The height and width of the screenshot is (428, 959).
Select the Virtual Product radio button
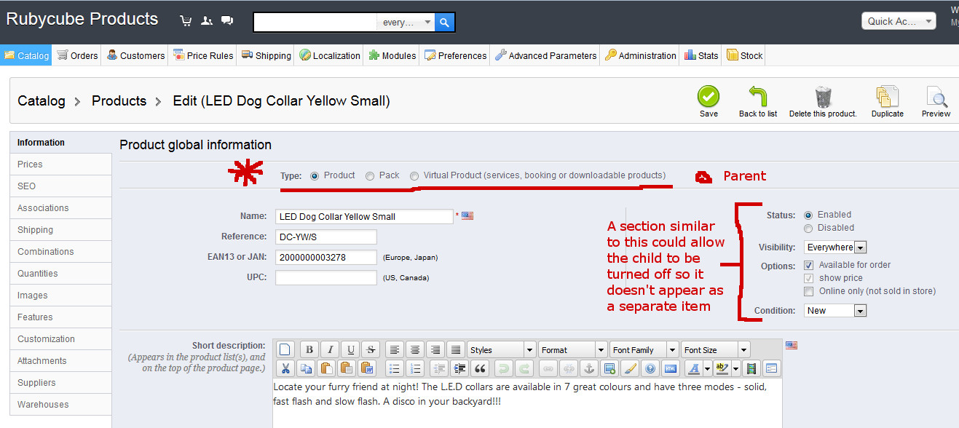point(414,176)
